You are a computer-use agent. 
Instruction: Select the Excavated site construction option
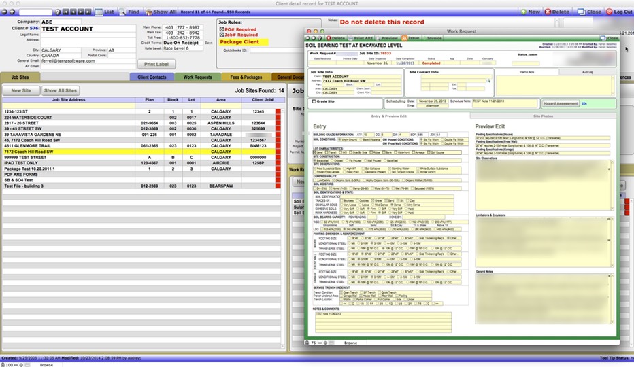(x=316, y=160)
